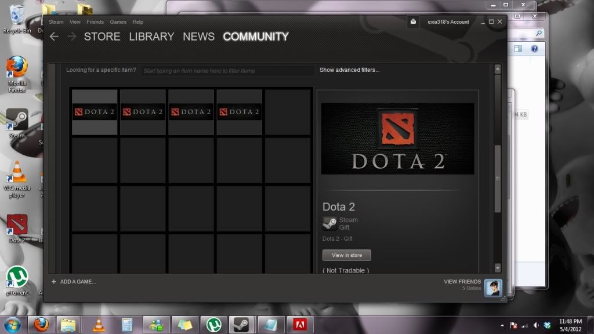This screenshot has height=334, width=594.
Task: Click the inventory scrollbar up arrow
Action: point(498,69)
